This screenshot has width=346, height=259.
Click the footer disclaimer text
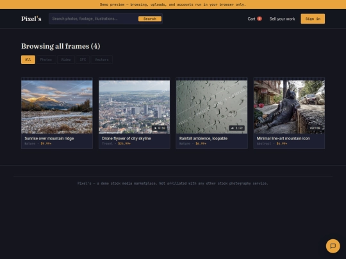tap(173, 184)
